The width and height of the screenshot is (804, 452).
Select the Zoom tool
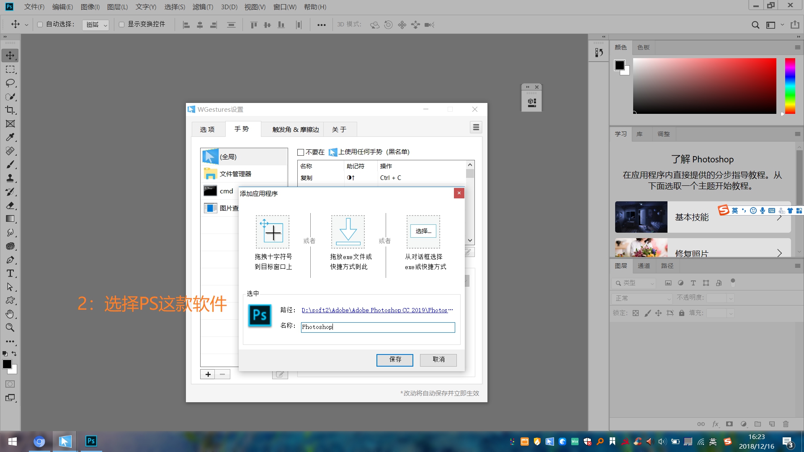(10, 328)
